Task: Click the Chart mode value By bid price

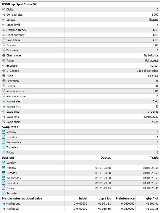Action: pos(151,55)
